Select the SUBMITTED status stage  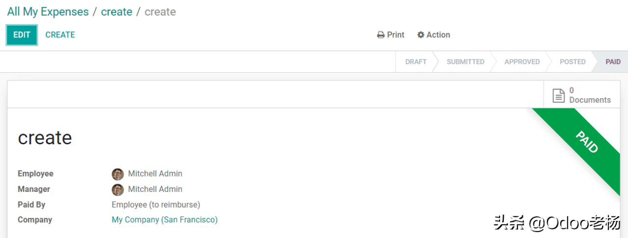pyautogui.click(x=465, y=62)
